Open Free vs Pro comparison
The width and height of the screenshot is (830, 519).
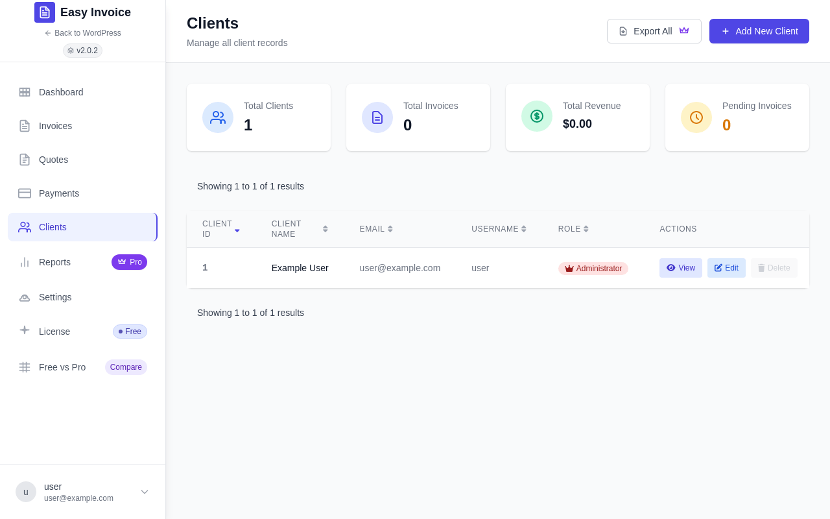click(82, 367)
